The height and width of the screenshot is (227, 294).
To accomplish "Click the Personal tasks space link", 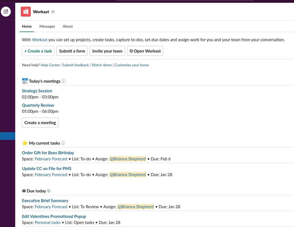I will (x=48, y=223).
